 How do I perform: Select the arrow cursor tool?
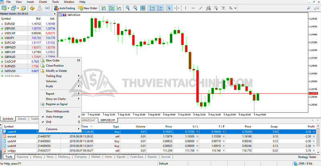pos(169,8)
